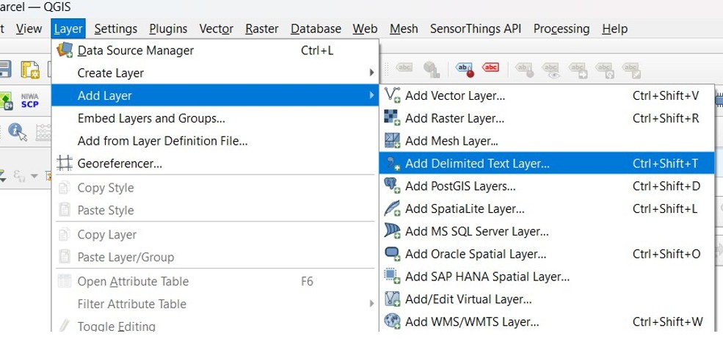The height and width of the screenshot is (339, 723).
Task: Click the red pin label toolbar icon
Action: tap(465, 69)
